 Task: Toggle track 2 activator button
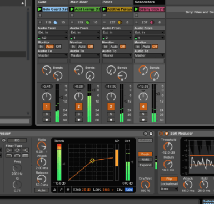[x=79, y=106]
